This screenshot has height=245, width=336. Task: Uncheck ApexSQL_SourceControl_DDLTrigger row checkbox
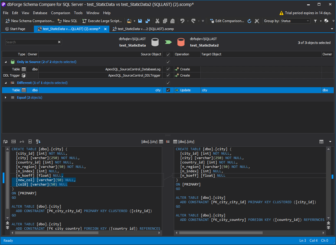[168, 75]
